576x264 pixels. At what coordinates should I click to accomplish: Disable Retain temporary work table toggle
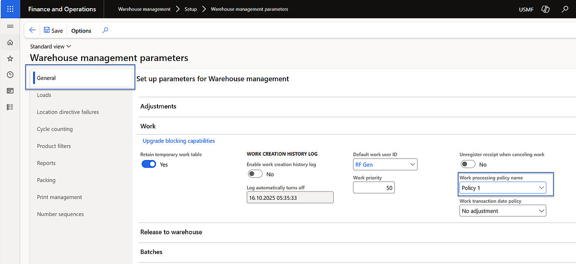tap(149, 164)
